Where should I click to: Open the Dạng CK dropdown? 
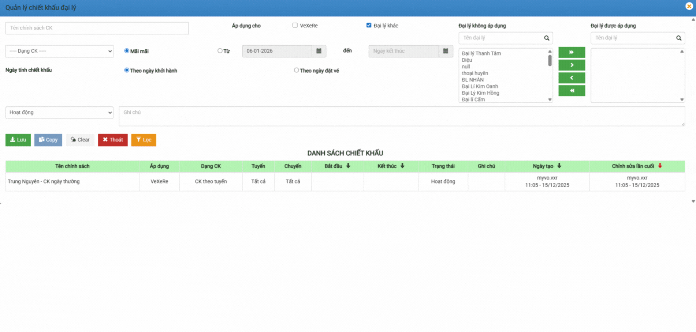pyautogui.click(x=59, y=51)
